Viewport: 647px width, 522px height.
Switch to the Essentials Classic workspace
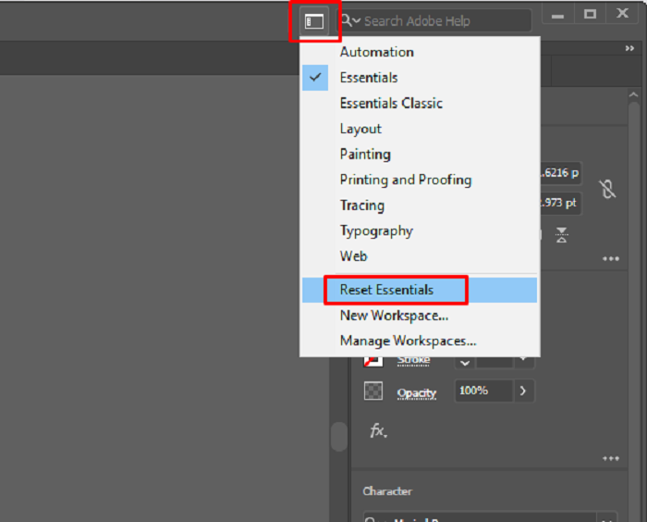[391, 104]
